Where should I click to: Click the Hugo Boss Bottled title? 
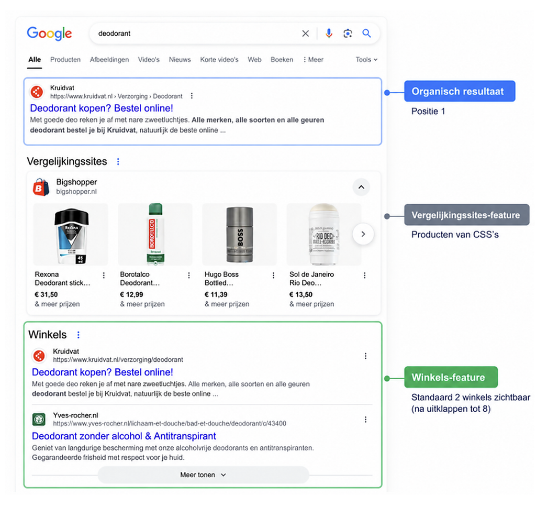[x=221, y=279]
